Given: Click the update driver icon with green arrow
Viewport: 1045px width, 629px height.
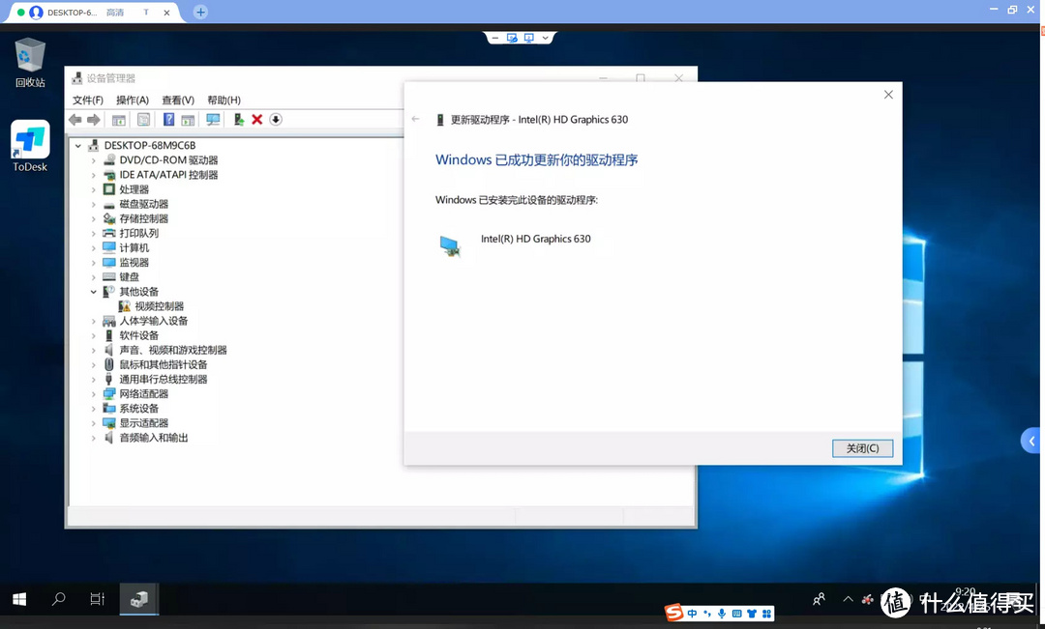Looking at the screenshot, I should pos(239,120).
